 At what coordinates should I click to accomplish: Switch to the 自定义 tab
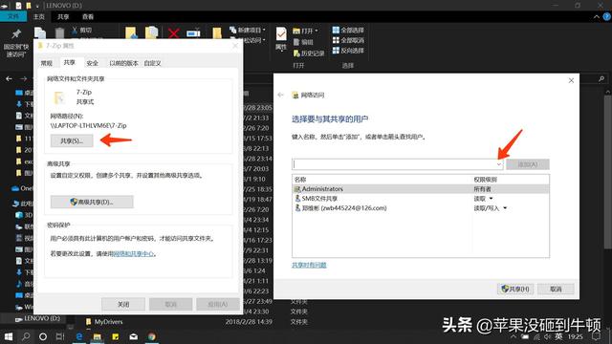click(153, 63)
